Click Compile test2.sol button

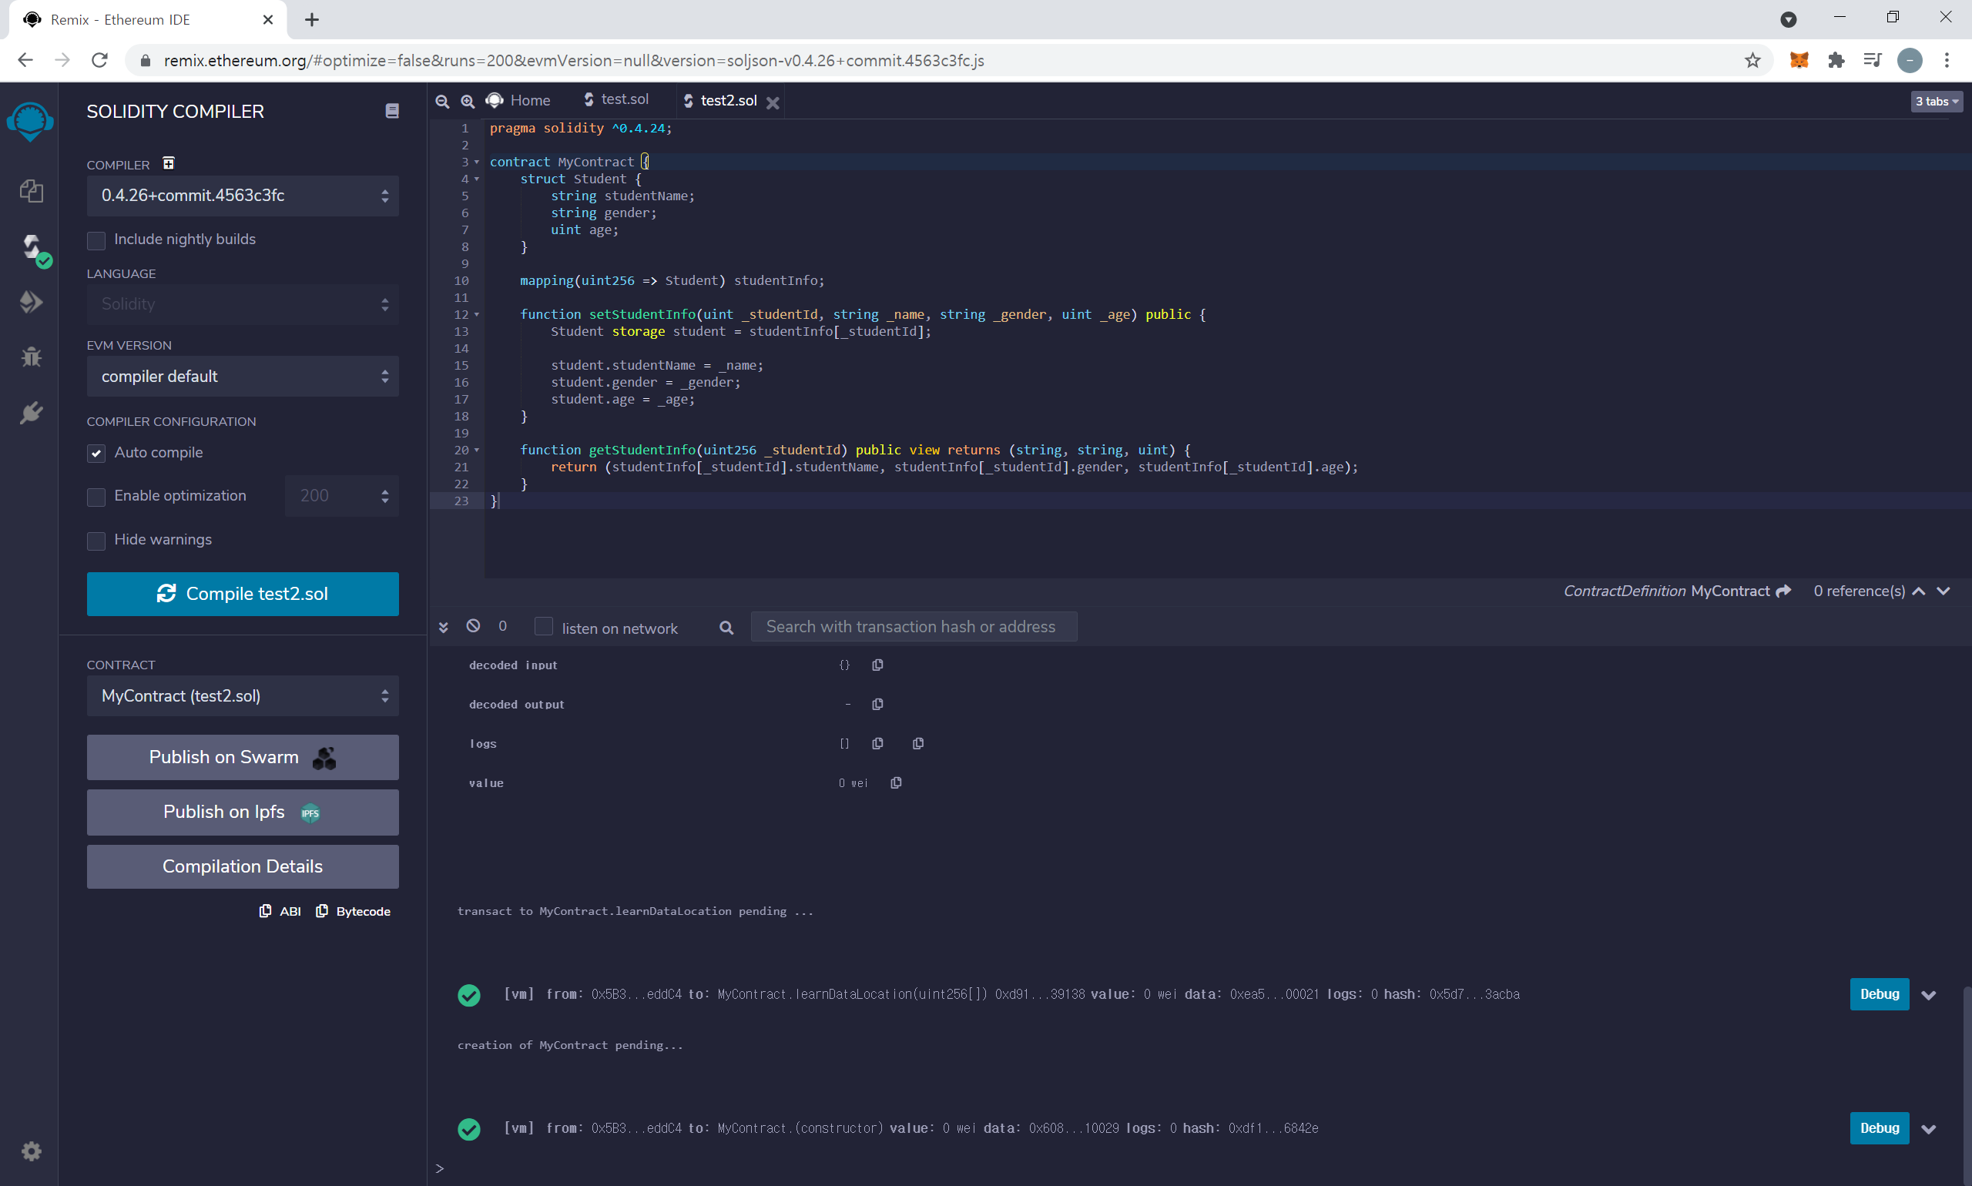pyautogui.click(x=242, y=594)
